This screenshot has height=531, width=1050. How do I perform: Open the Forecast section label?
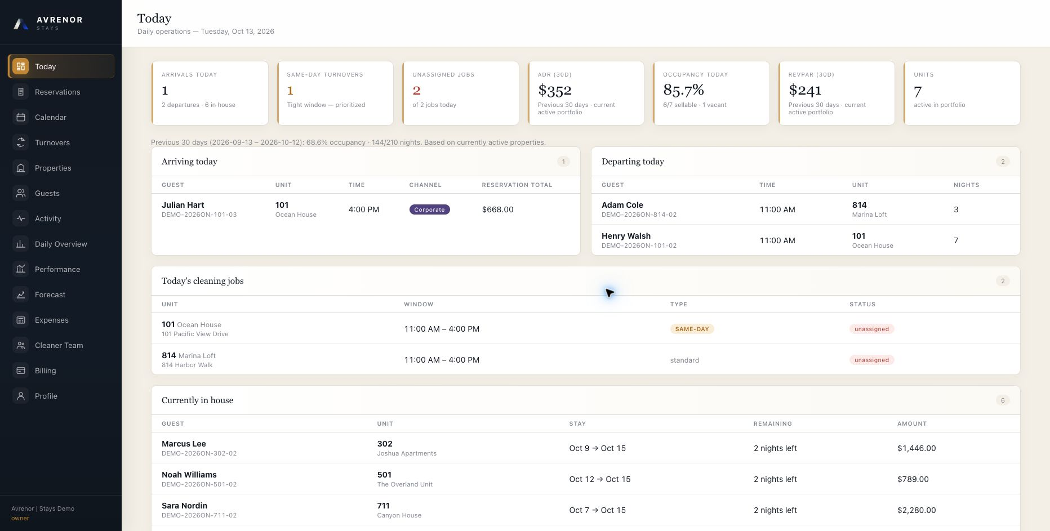click(50, 294)
